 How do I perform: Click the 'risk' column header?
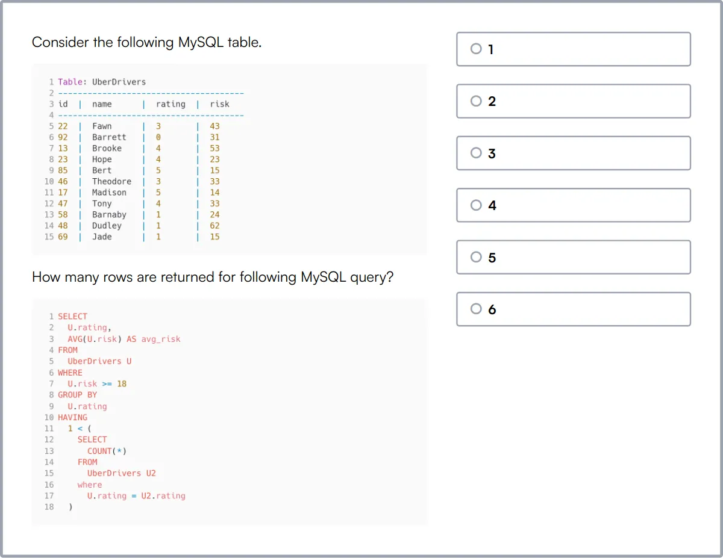coord(219,104)
